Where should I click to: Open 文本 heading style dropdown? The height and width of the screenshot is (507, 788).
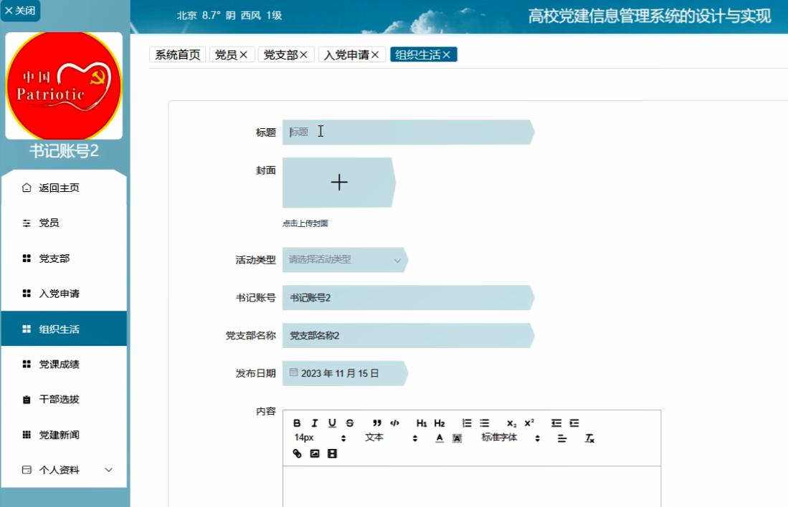click(391, 438)
